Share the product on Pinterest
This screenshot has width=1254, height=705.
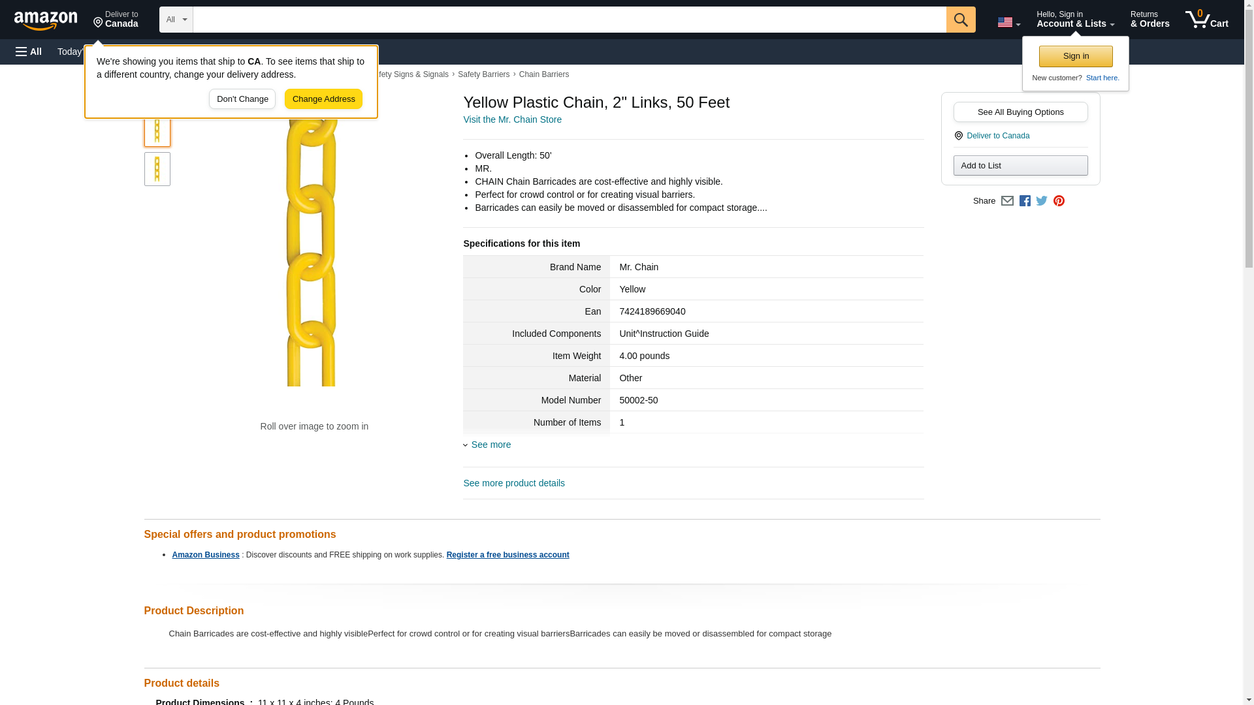1059,201
